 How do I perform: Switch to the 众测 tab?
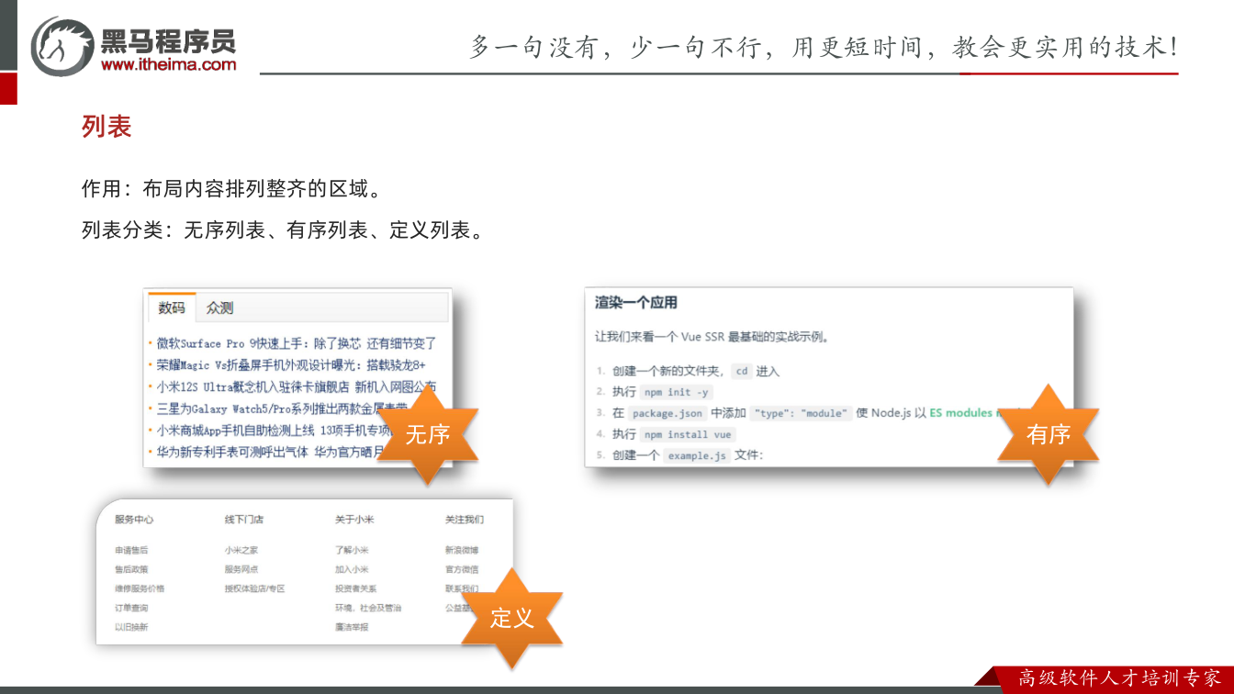coord(219,308)
